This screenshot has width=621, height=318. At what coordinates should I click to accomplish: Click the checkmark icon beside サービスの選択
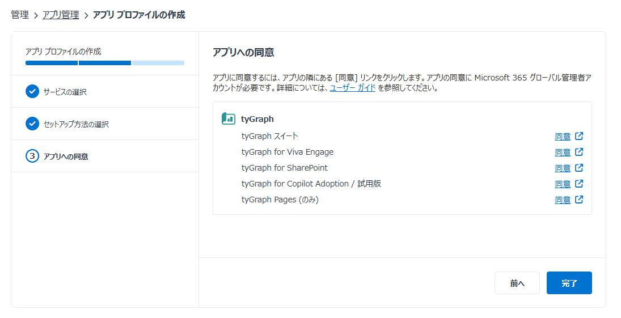click(x=32, y=91)
